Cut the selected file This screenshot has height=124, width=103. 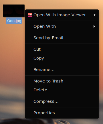[x=62, y=49]
